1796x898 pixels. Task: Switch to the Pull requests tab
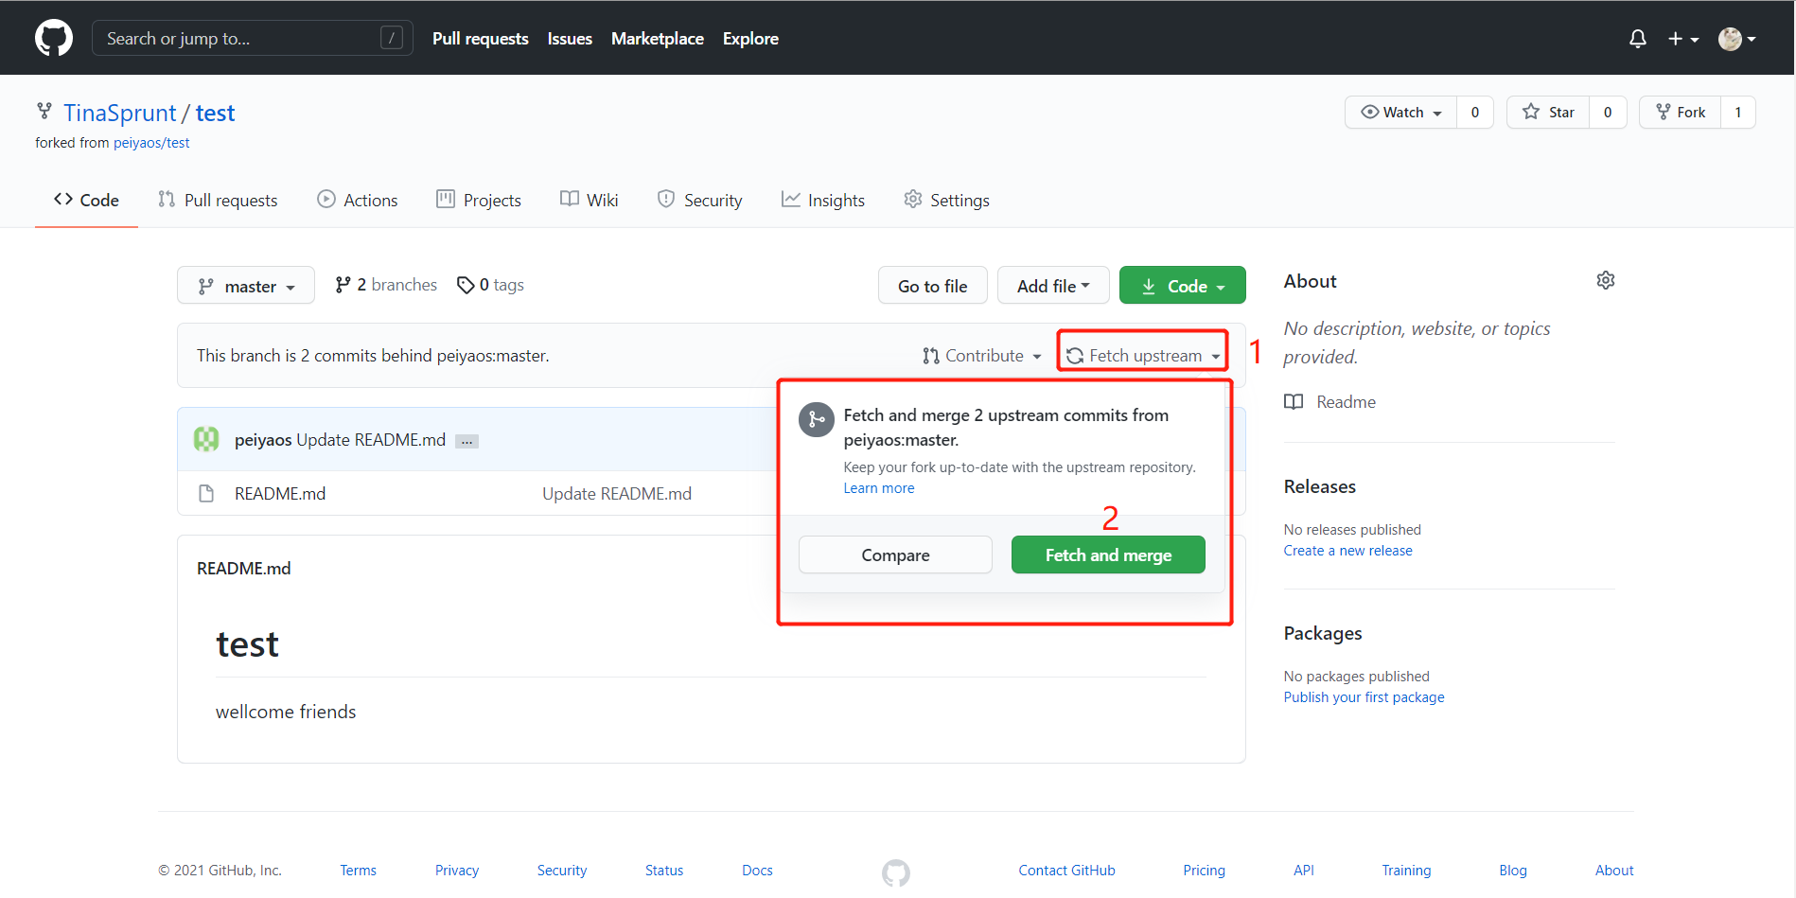click(x=218, y=200)
